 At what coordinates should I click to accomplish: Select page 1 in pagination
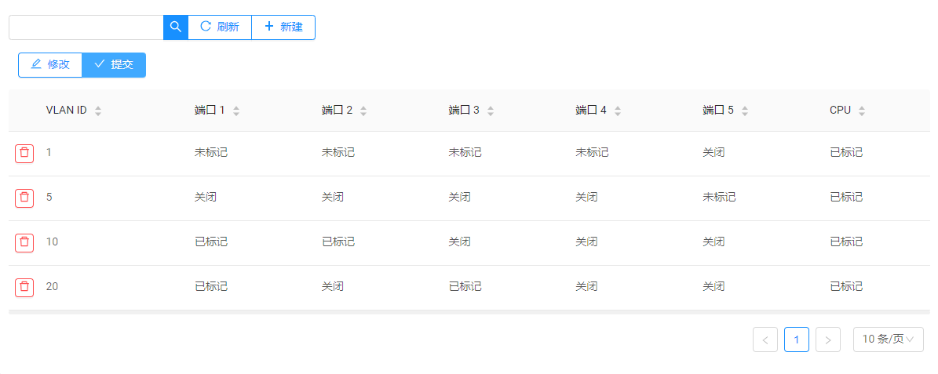tap(797, 340)
